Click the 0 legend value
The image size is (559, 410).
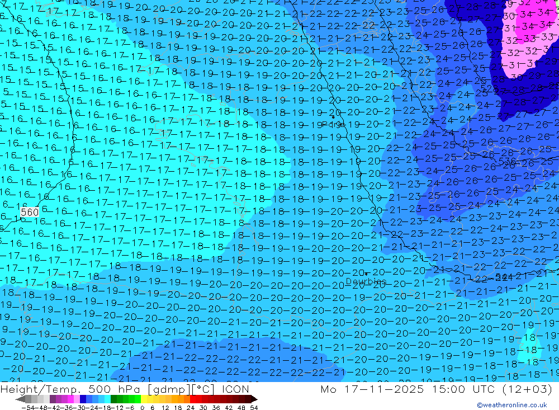pos(142,407)
